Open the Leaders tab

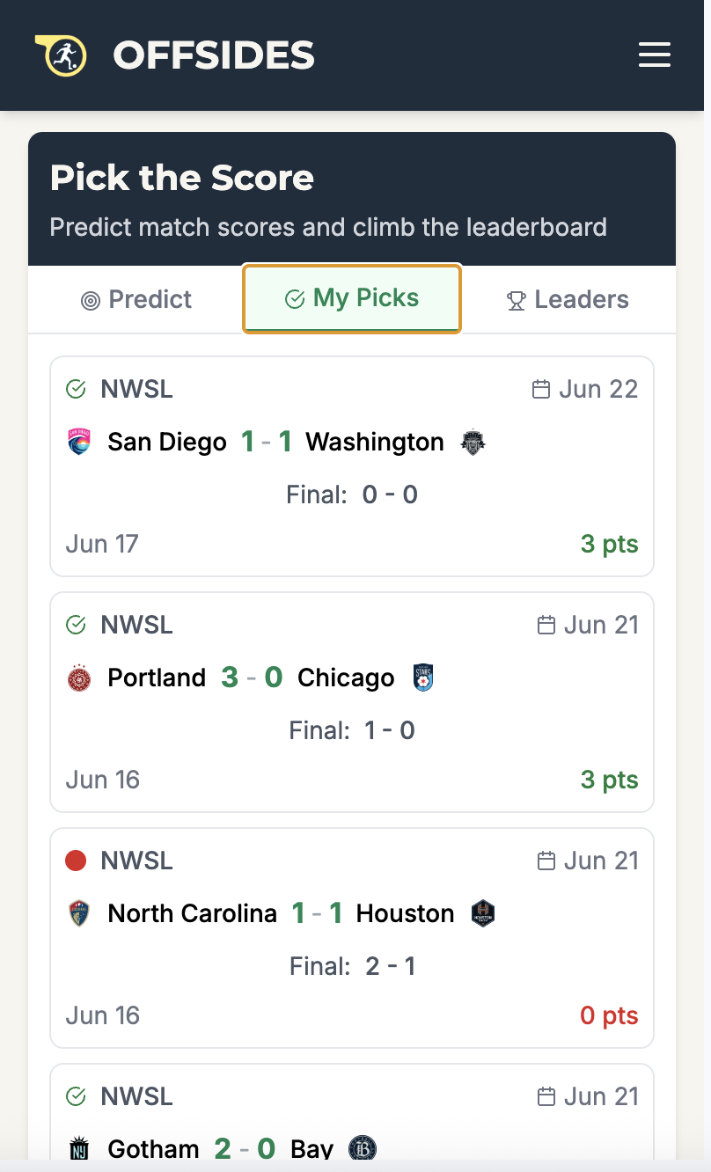(x=568, y=299)
